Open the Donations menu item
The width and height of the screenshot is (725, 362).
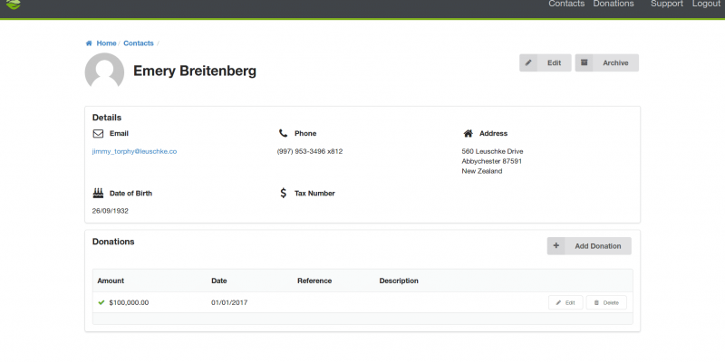click(614, 5)
